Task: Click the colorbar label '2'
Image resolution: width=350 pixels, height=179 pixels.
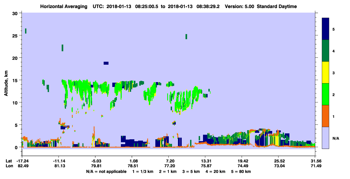Action: click(334, 94)
